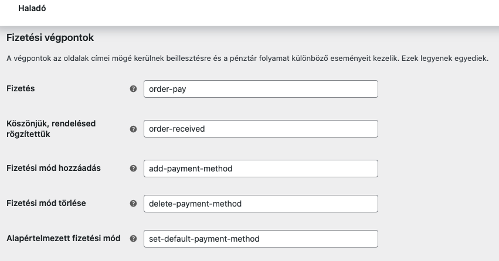
Task: Click the Fizetési végpontok section heading
Action: click(50, 38)
